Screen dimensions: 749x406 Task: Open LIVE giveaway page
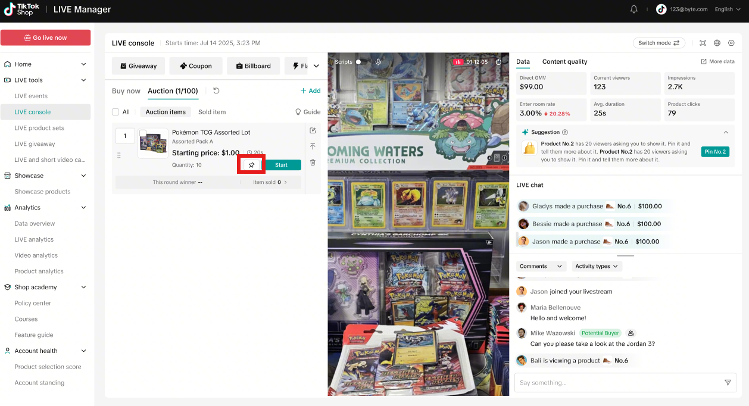(x=35, y=144)
